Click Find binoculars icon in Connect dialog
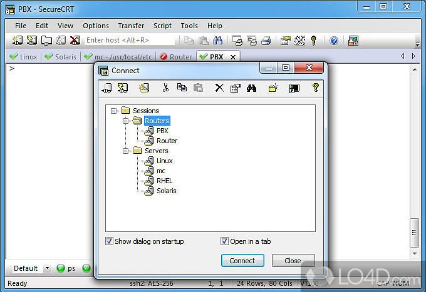The image size is (426, 292). (251, 88)
